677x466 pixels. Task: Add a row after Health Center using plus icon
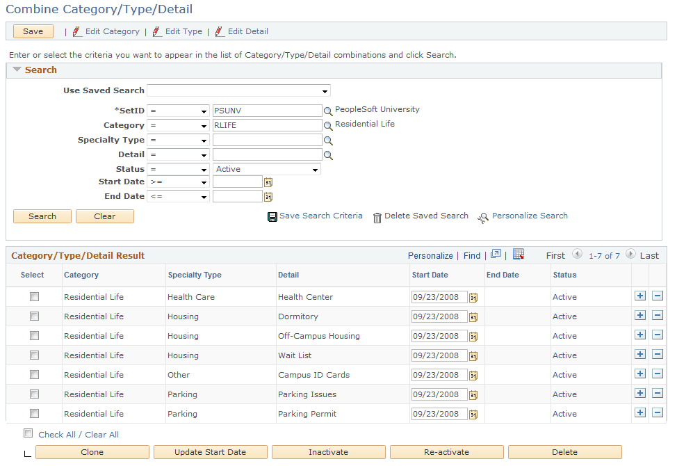click(x=639, y=296)
